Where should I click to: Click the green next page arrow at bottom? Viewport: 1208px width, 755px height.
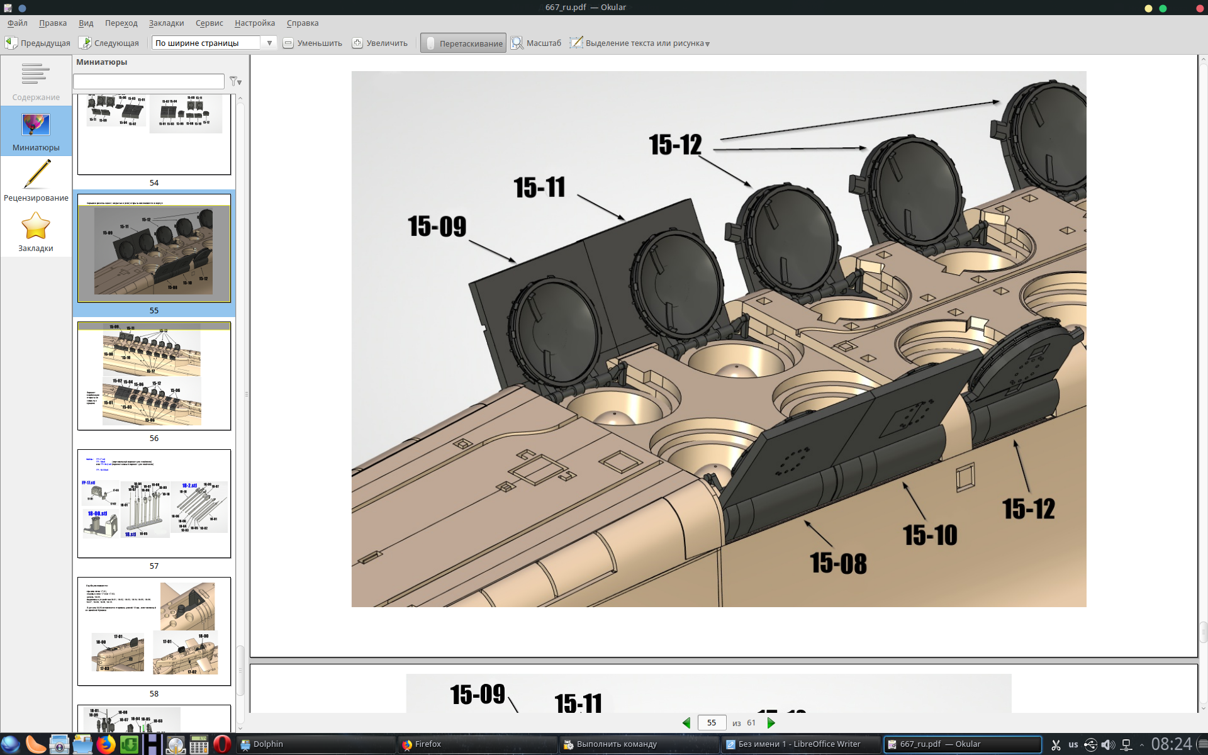(x=771, y=723)
